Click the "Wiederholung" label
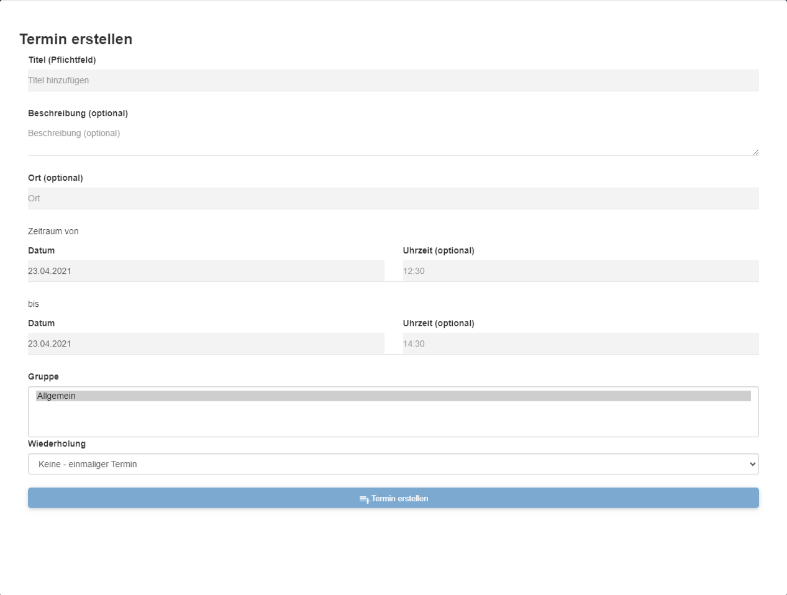The width and height of the screenshot is (787, 595). coord(57,444)
